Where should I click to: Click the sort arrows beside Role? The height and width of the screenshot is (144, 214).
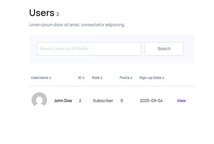click(101, 78)
